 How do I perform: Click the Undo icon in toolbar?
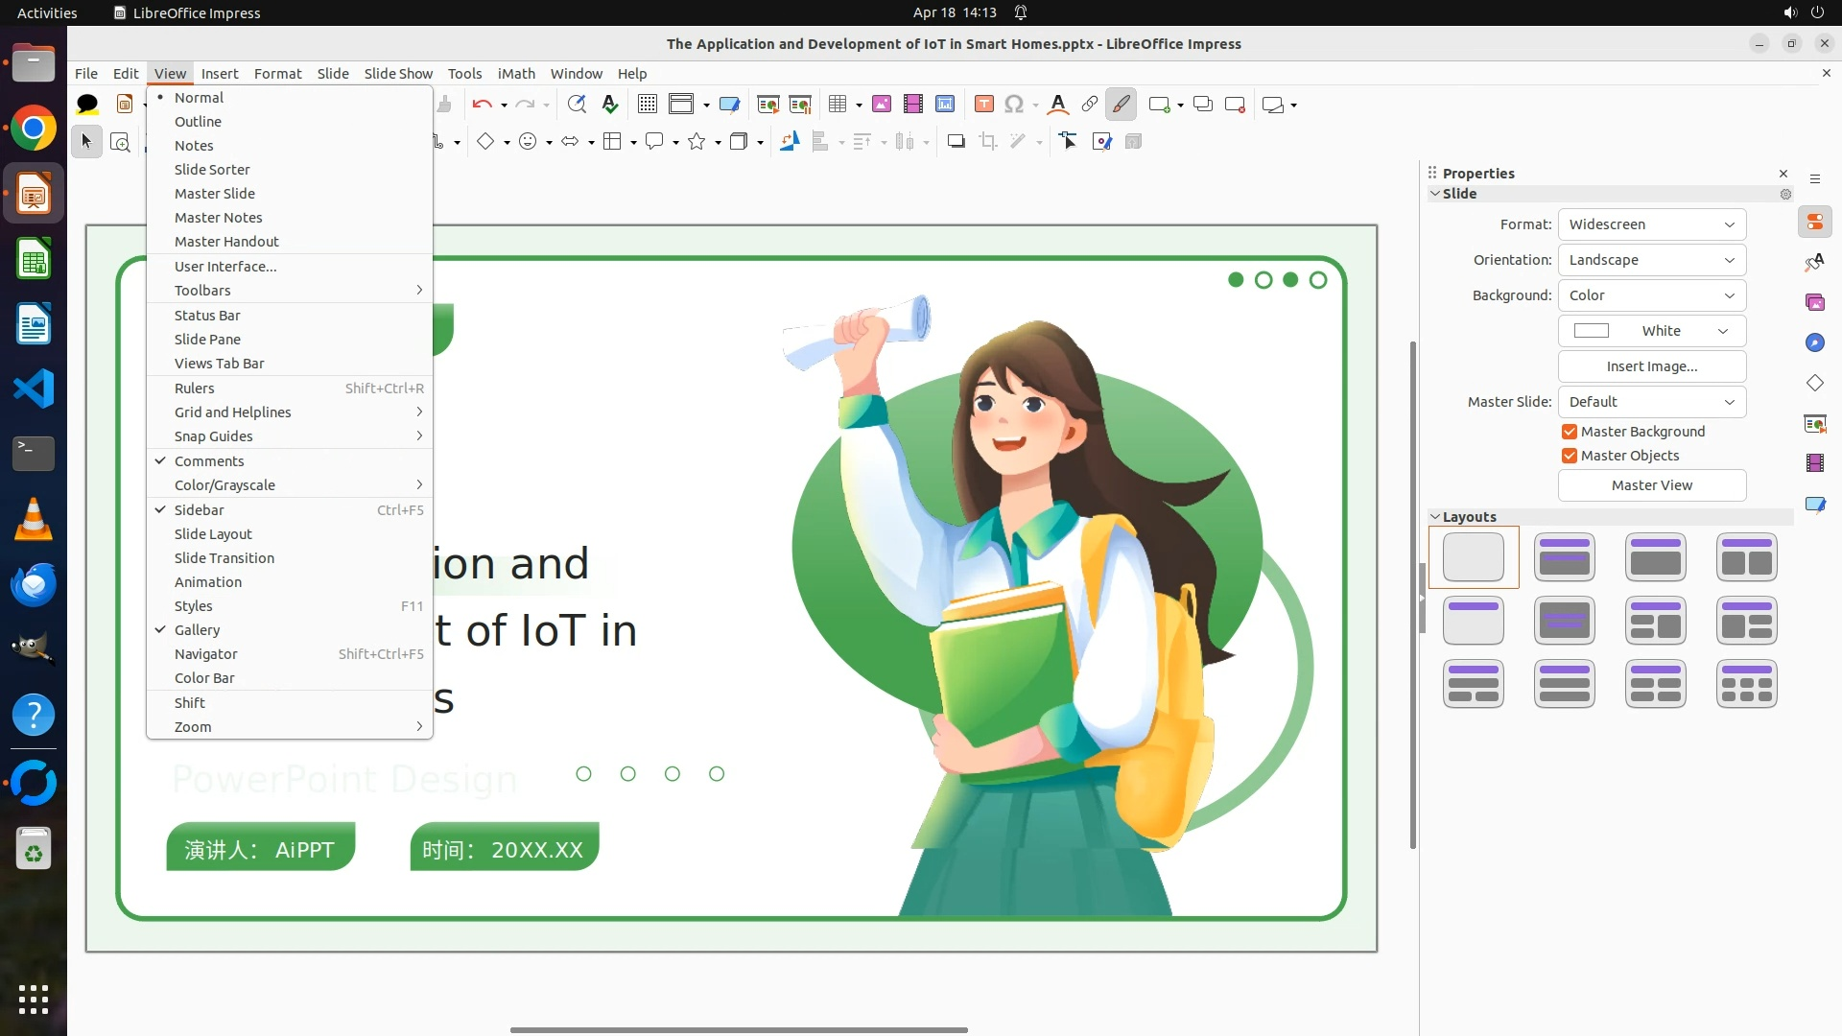click(482, 105)
